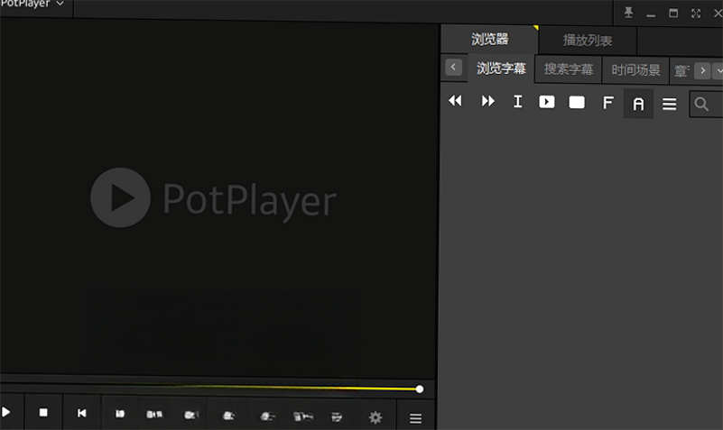Open settings via the gear icon

point(375,417)
